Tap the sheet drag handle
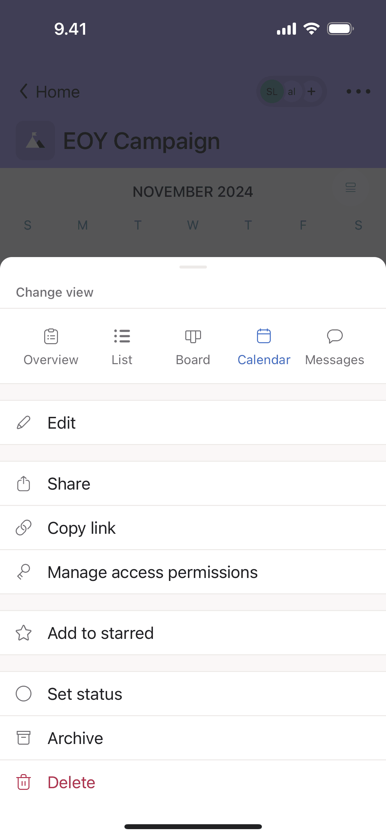Viewport: 386px width, 837px height. point(193,267)
